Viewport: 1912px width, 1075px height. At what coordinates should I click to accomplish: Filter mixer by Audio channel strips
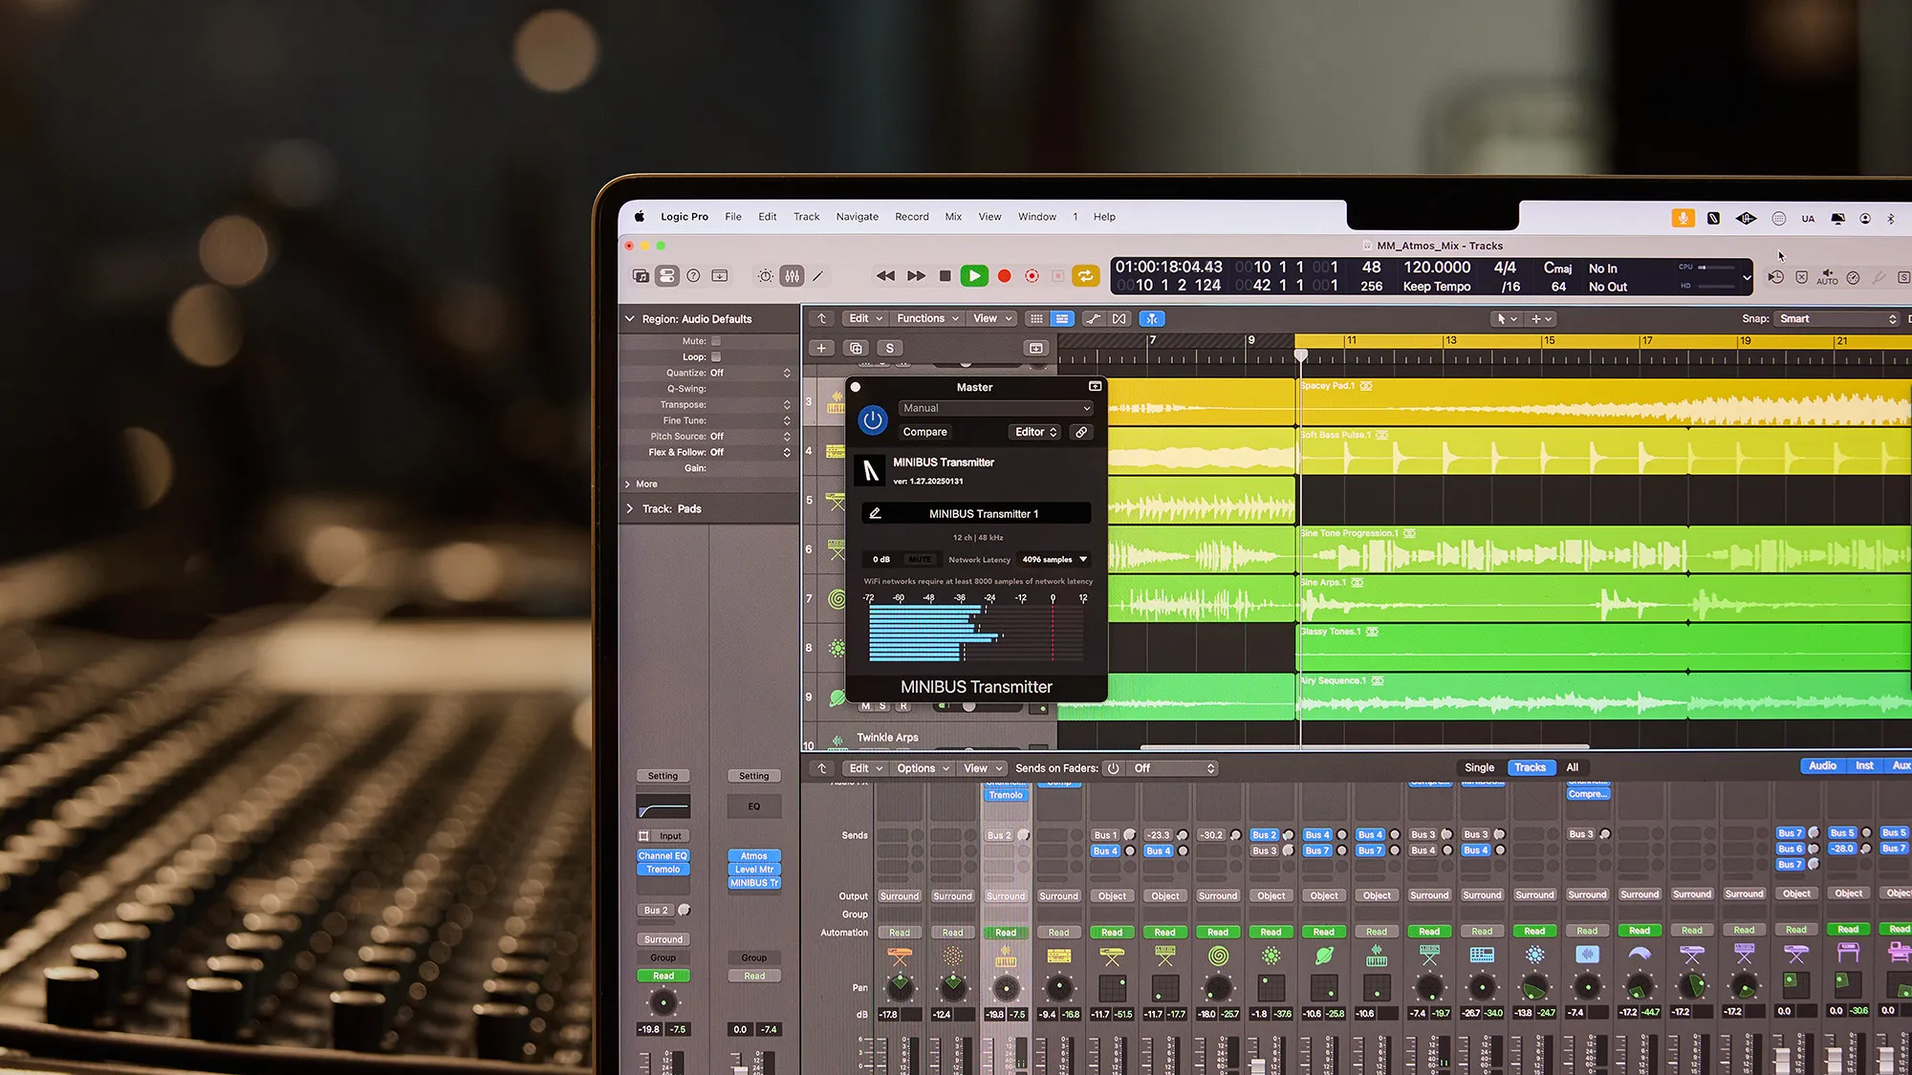coord(1822,765)
